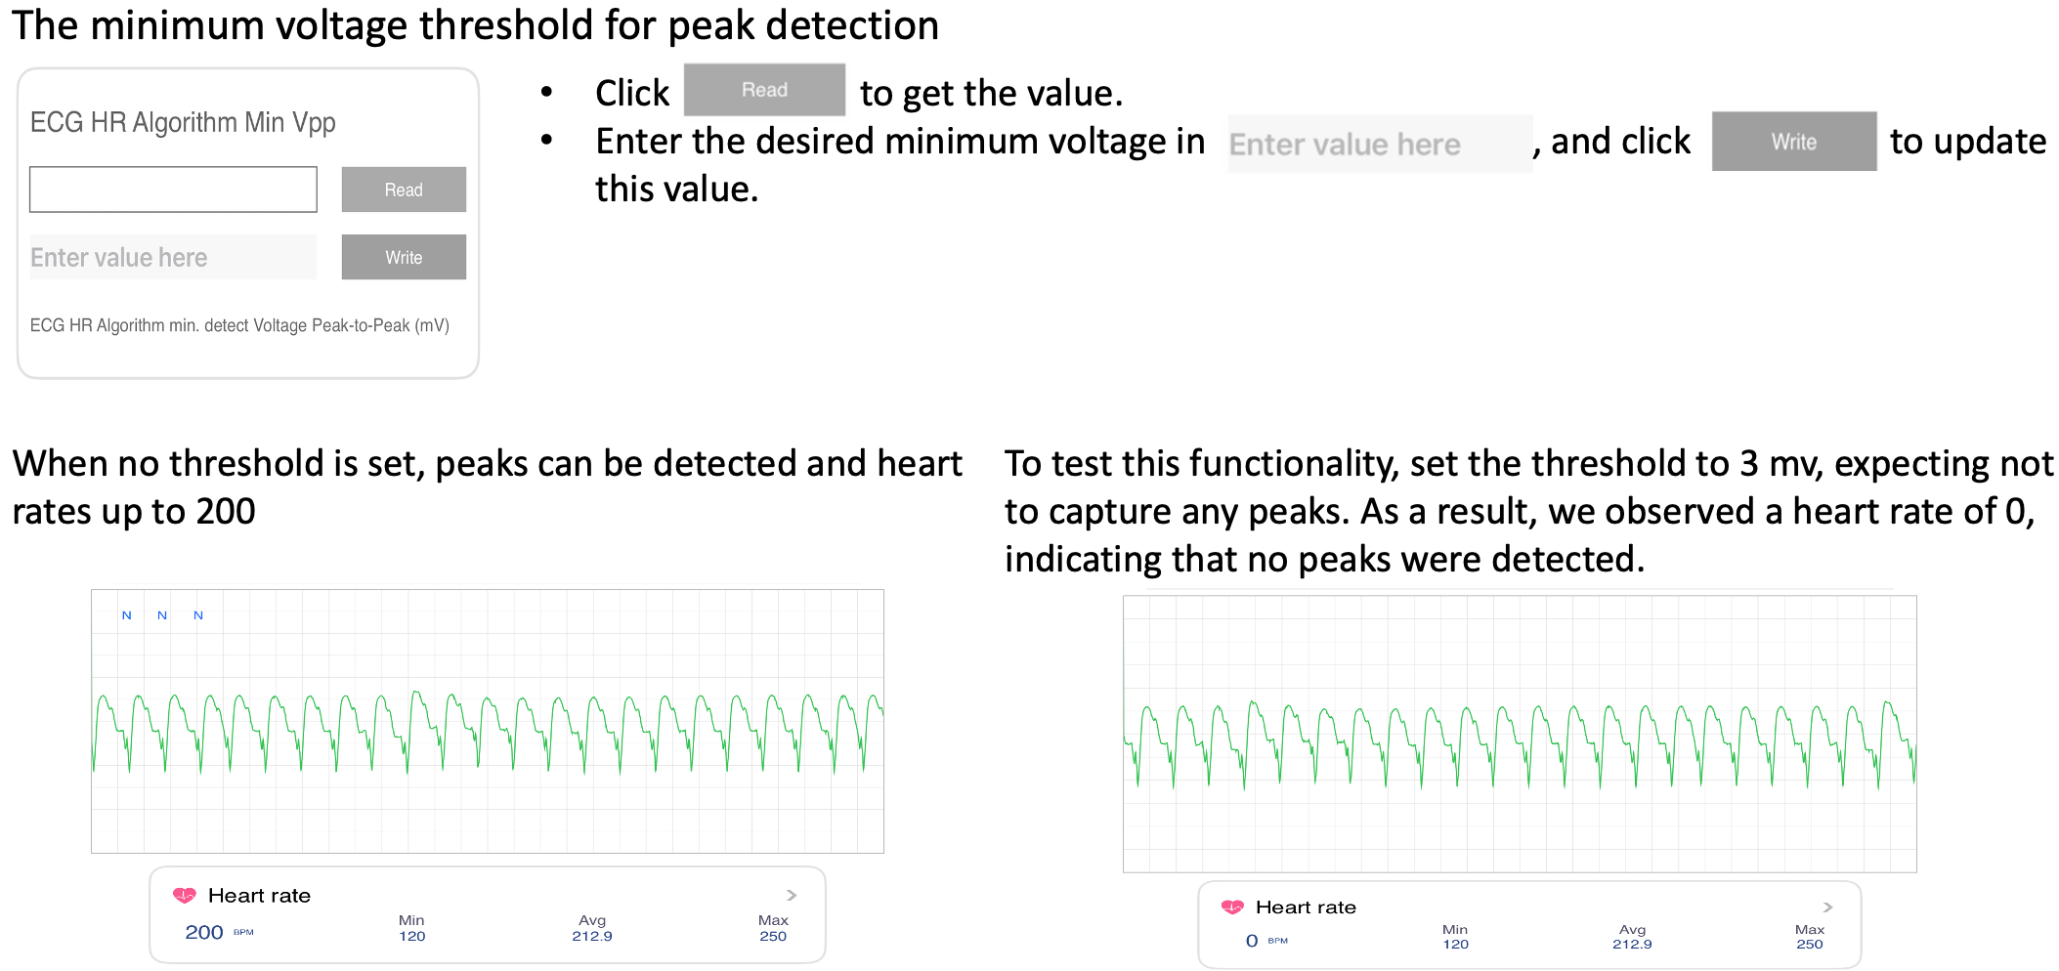Viewport: 2059px width, 971px height.
Task: Click the 'Enter value here' field in instructions
Action: 1380,144
